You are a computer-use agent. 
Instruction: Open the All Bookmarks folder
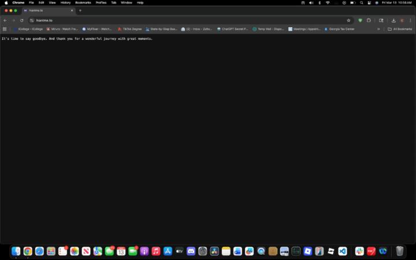point(400,29)
